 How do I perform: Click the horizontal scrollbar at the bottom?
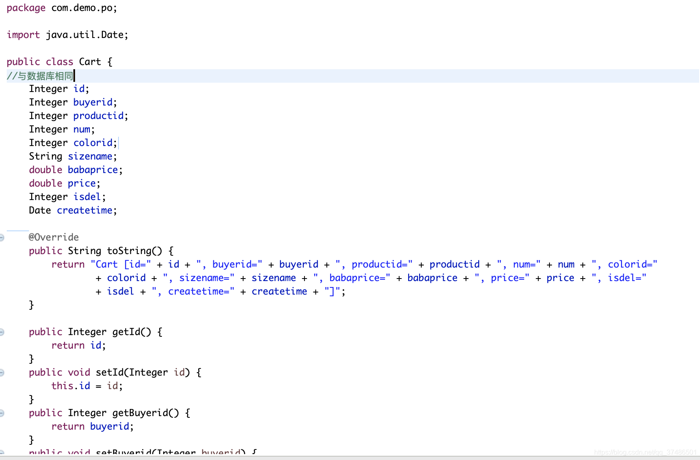click(x=350, y=458)
